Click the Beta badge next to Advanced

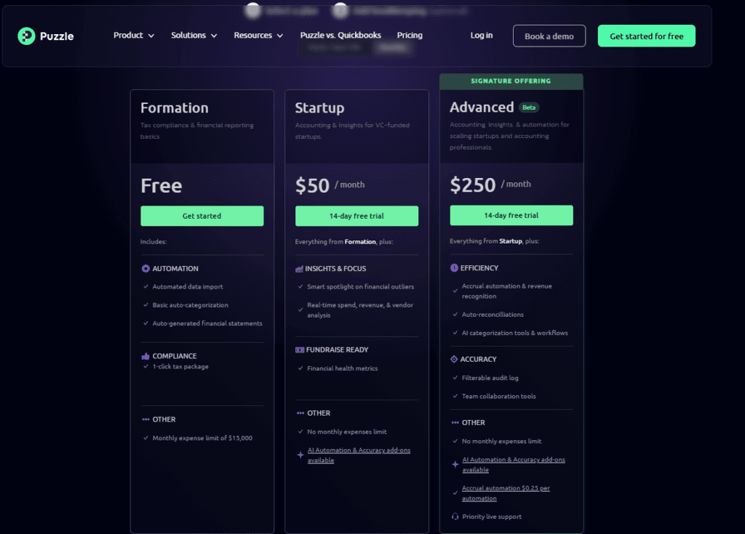coord(529,108)
